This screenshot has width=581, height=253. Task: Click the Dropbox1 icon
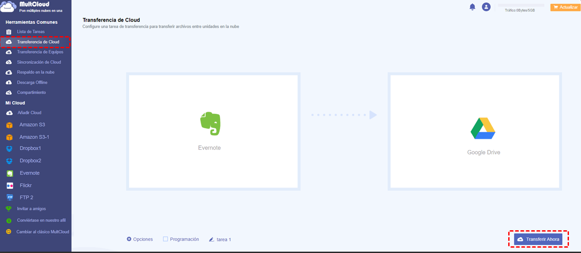coord(9,149)
